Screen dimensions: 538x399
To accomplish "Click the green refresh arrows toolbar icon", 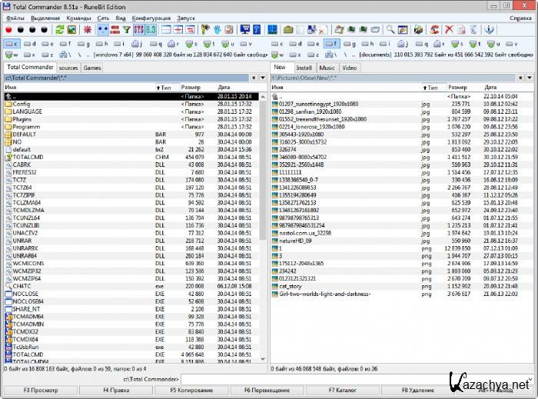I will click(x=58, y=29).
